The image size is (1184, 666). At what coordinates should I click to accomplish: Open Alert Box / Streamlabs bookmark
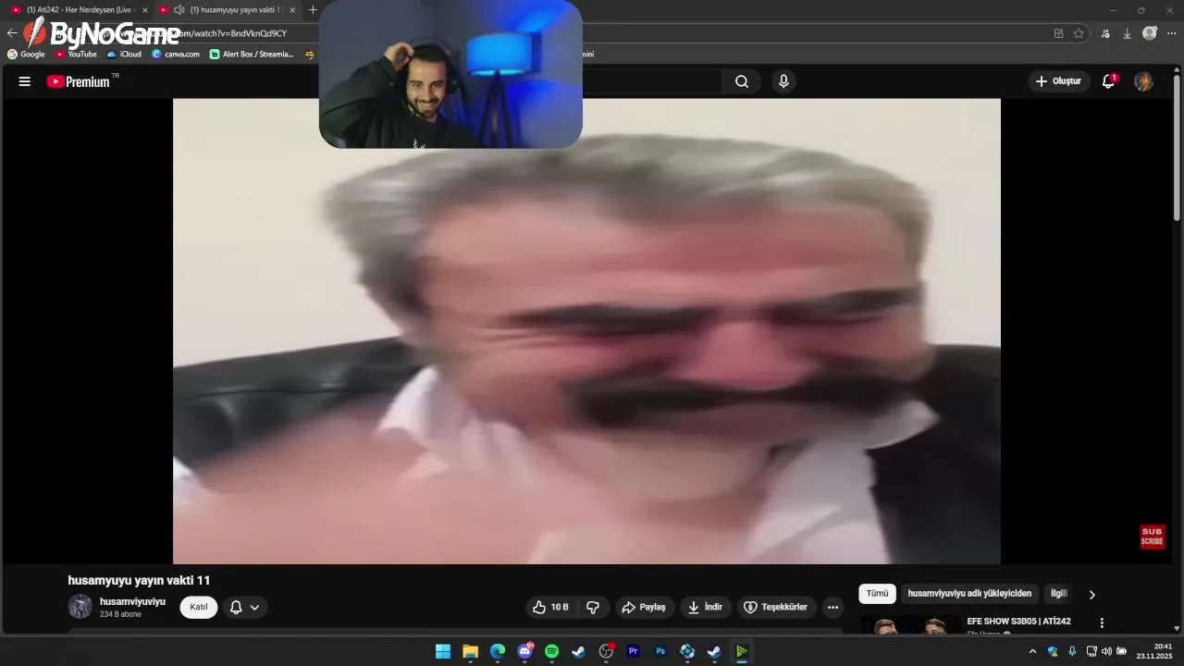(x=252, y=54)
